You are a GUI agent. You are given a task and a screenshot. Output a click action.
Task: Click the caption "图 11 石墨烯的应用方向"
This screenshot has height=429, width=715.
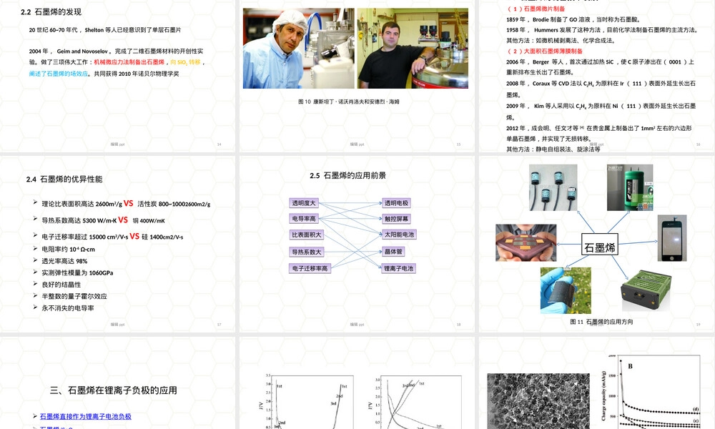pos(601,322)
